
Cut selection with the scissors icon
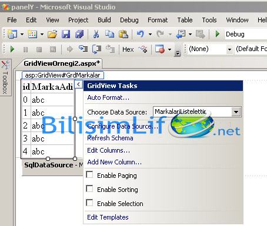pyautogui.click(x=96, y=34)
